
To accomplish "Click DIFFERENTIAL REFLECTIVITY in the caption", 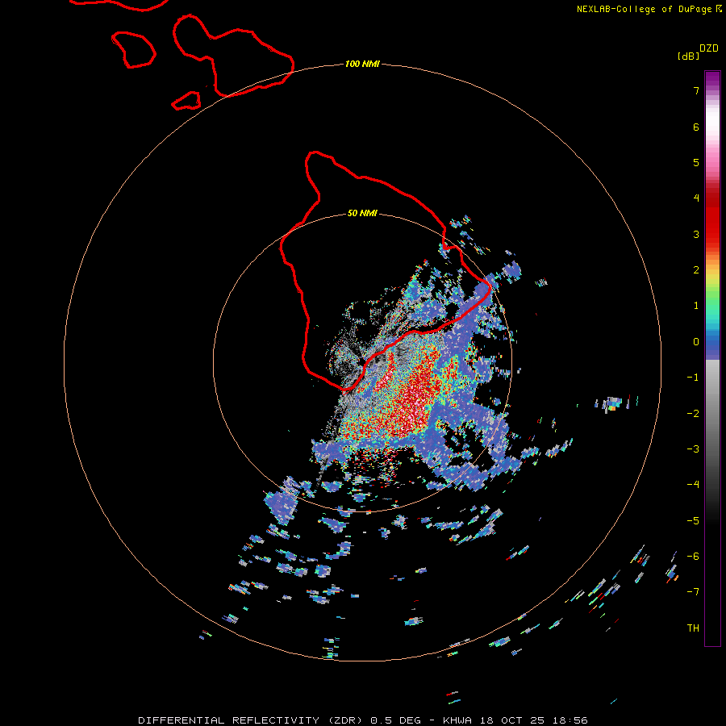I will [x=229, y=720].
